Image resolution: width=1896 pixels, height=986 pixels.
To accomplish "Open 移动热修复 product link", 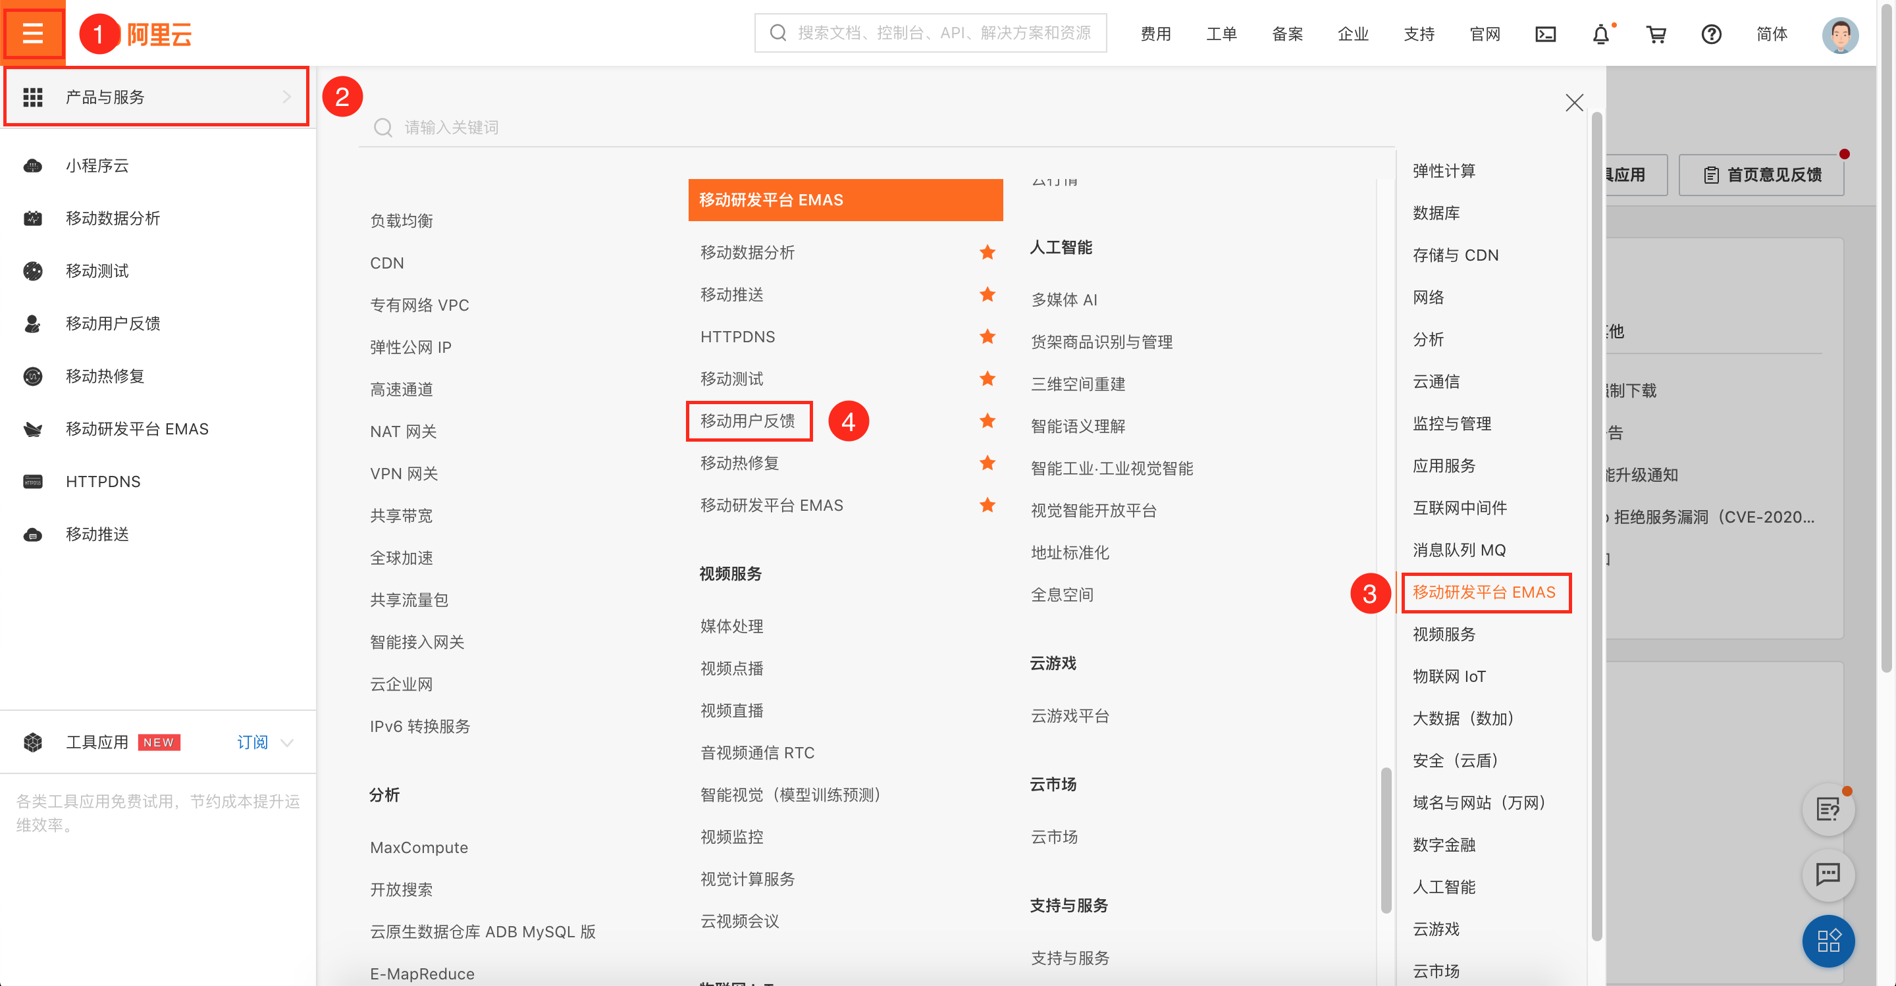I will [x=739, y=463].
